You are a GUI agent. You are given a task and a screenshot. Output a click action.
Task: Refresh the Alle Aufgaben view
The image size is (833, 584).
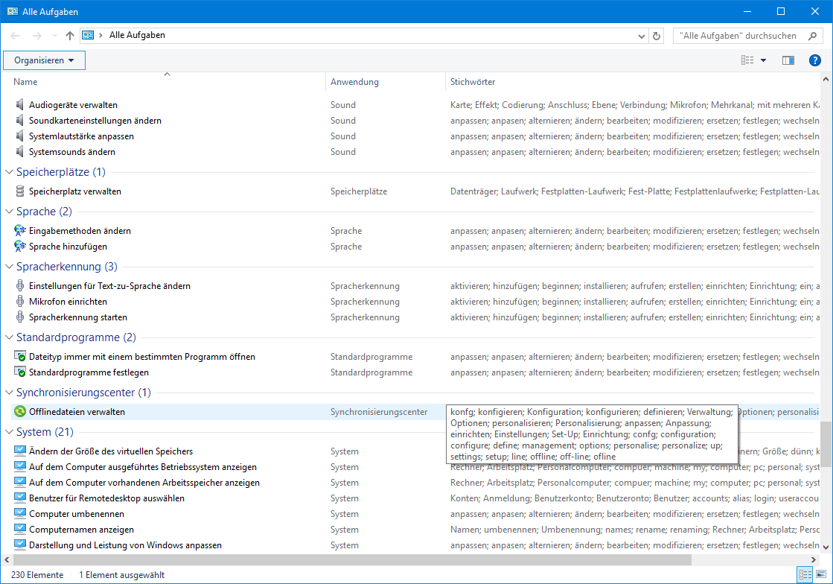[657, 36]
